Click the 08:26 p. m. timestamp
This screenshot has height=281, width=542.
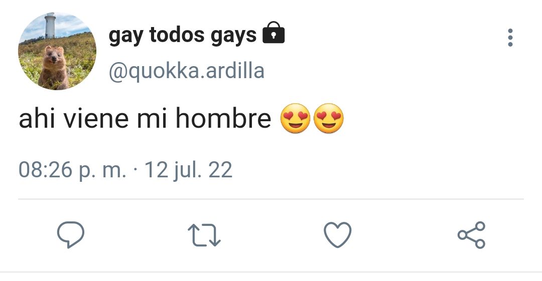[x=72, y=170]
